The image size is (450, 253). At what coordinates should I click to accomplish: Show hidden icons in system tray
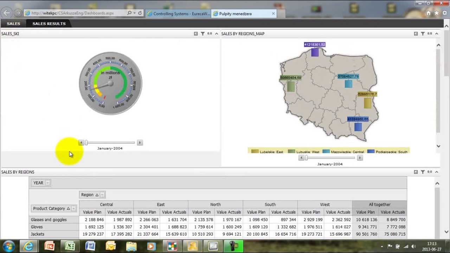point(382,247)
